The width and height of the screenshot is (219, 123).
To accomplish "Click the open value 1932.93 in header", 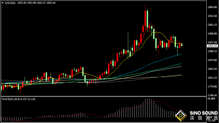I will point(22,3).
